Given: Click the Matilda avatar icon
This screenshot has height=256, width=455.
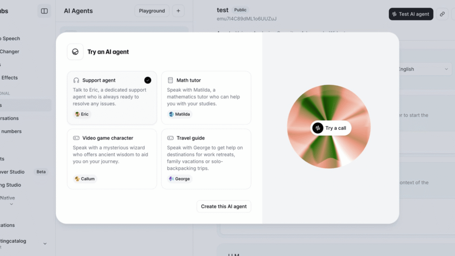Looking at the screenshot, I should point(171,114).
